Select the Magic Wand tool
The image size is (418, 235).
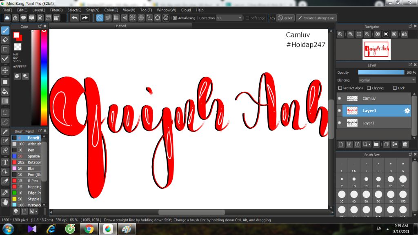click(5, 132)
